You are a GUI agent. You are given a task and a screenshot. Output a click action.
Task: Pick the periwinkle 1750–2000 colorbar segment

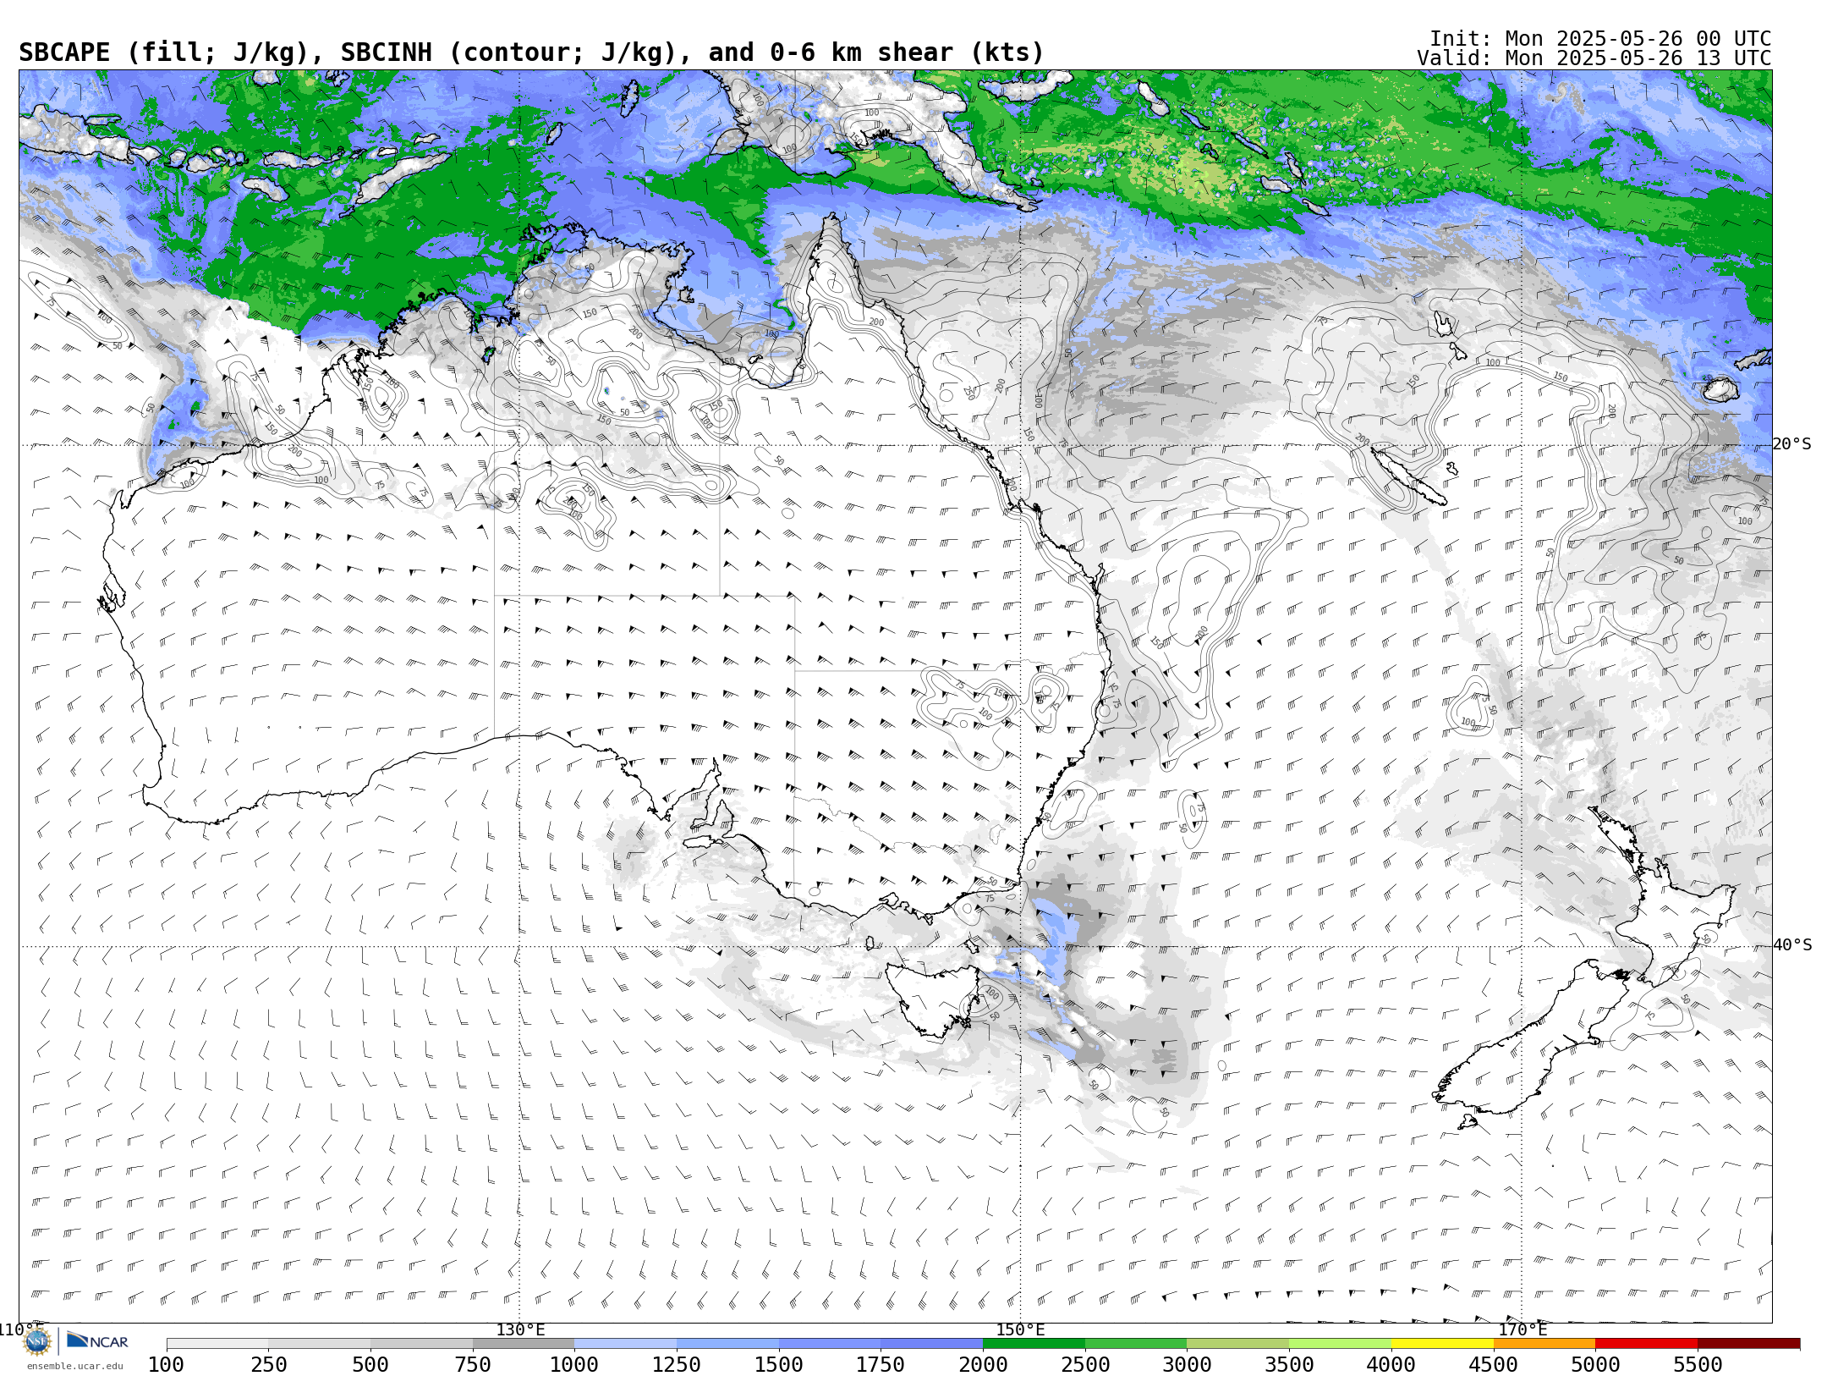pos(931,1344)
